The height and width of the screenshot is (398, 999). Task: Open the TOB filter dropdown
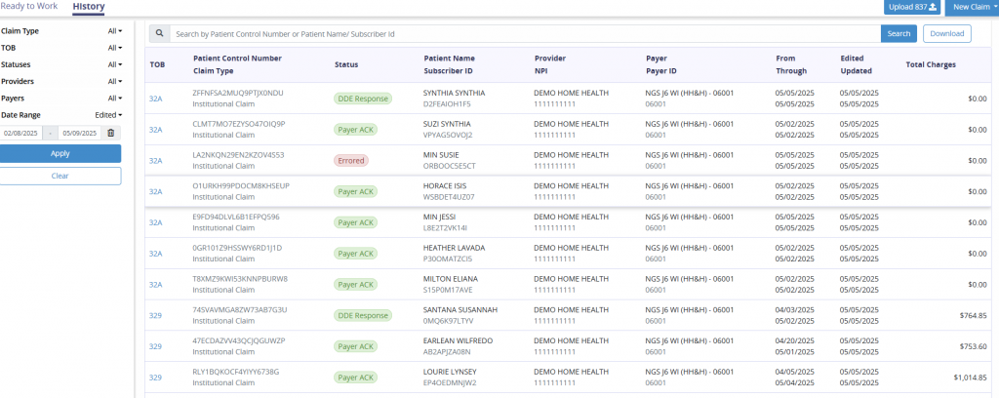tap(115, 48)
